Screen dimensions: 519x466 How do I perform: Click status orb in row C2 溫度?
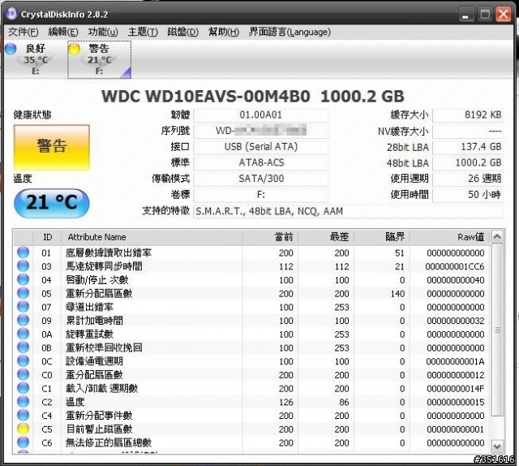coord(24,402)
